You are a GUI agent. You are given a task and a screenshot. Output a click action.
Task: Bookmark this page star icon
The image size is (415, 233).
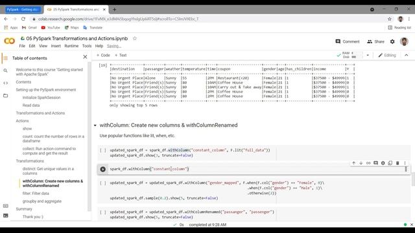click(x=389, y=19)
